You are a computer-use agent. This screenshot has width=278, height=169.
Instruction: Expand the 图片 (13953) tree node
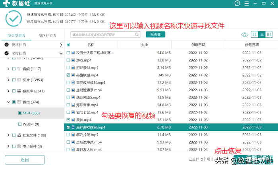click(x=8, y=80)
